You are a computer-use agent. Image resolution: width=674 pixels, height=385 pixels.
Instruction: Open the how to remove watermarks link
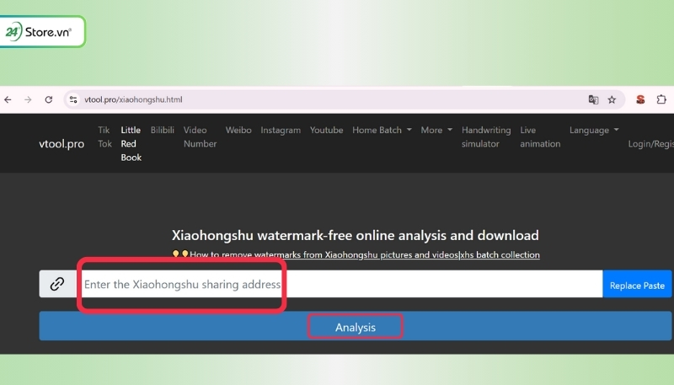point(365,254)
